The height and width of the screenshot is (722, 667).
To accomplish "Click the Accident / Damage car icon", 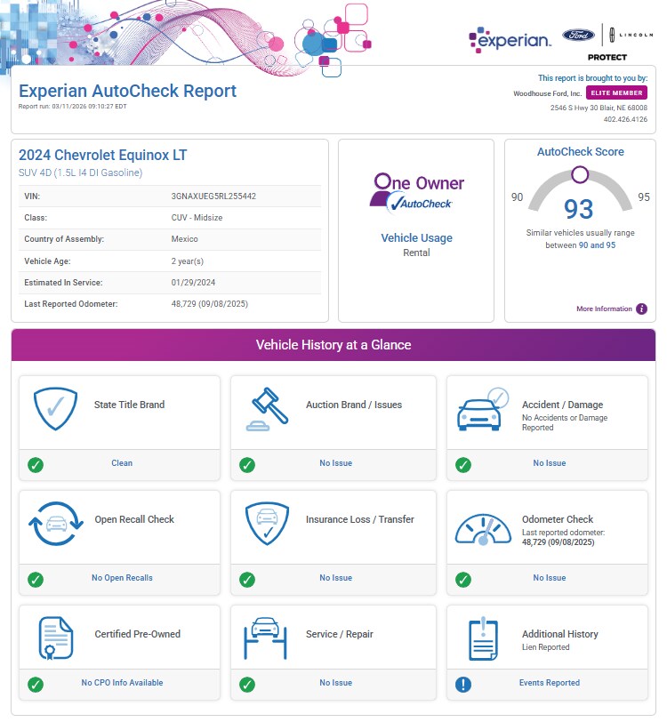I will point(482,409).
